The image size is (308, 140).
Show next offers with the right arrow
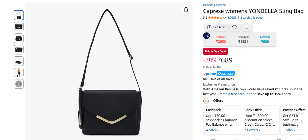302,121
